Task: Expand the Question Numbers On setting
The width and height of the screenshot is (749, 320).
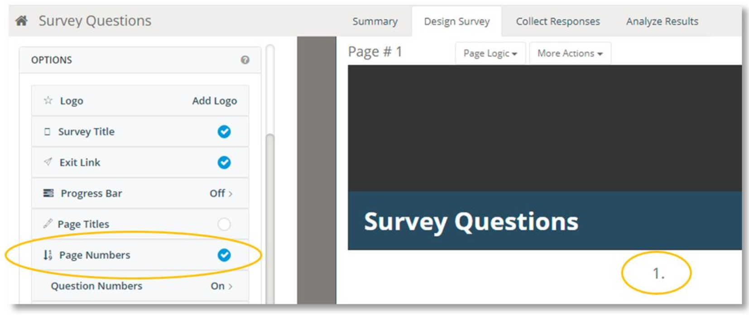Action: coord(221,286)
